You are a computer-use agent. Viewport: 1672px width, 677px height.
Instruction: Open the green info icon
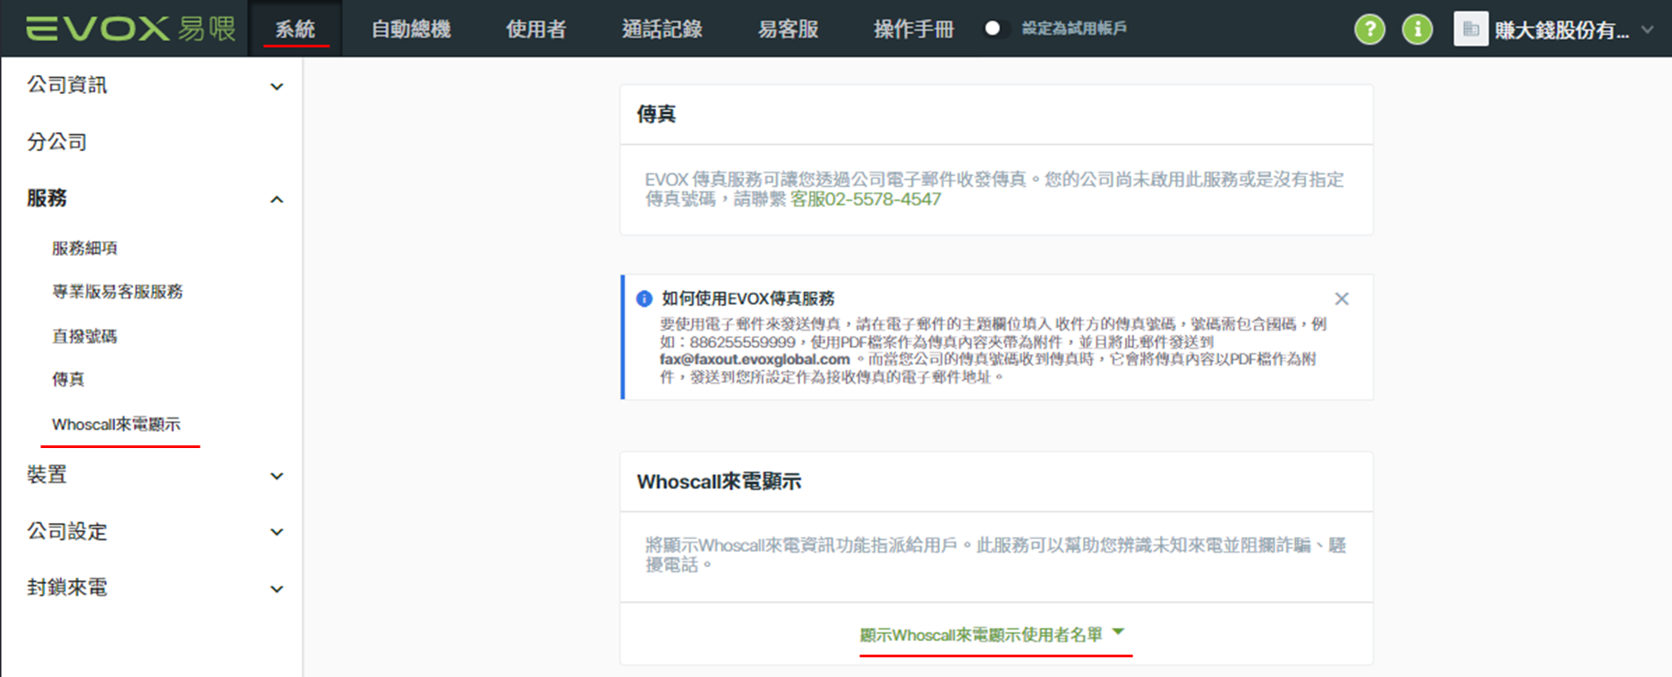click(1417, 30)
